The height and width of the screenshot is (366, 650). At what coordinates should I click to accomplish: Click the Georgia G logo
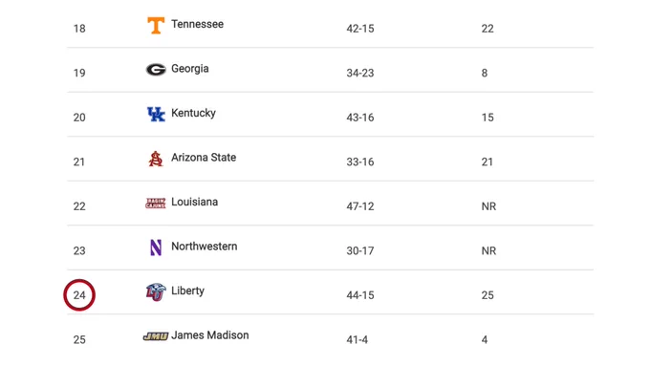pos(156,69)
